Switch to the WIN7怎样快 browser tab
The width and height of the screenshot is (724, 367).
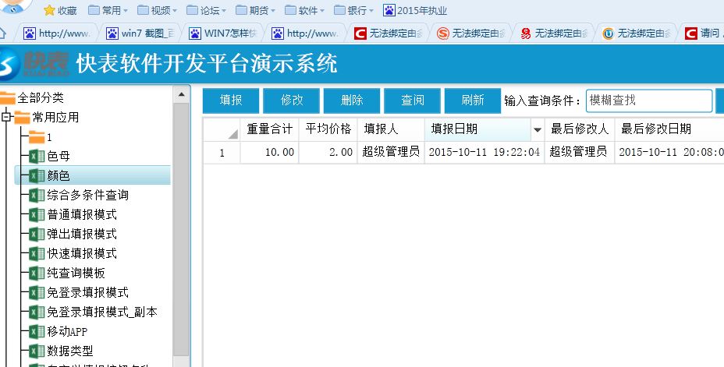[223, 34]
